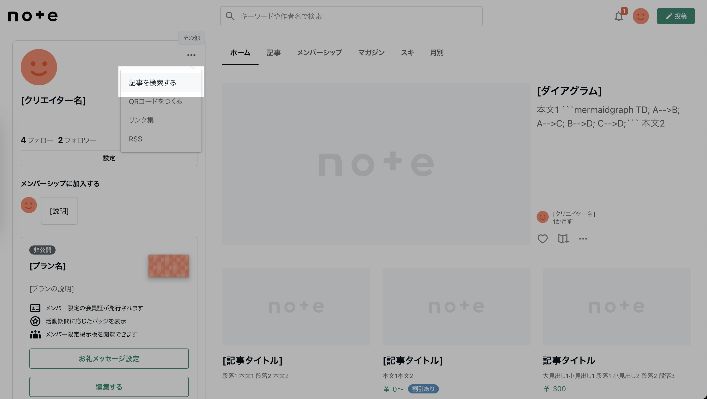Image resolution: width=707 pixels, height=399 pixels.
Task: Select リンク集 from dropdown
Action: click(161, 120)
